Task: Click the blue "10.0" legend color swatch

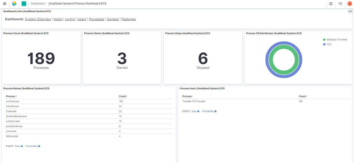Action: (x=324, y=44)
